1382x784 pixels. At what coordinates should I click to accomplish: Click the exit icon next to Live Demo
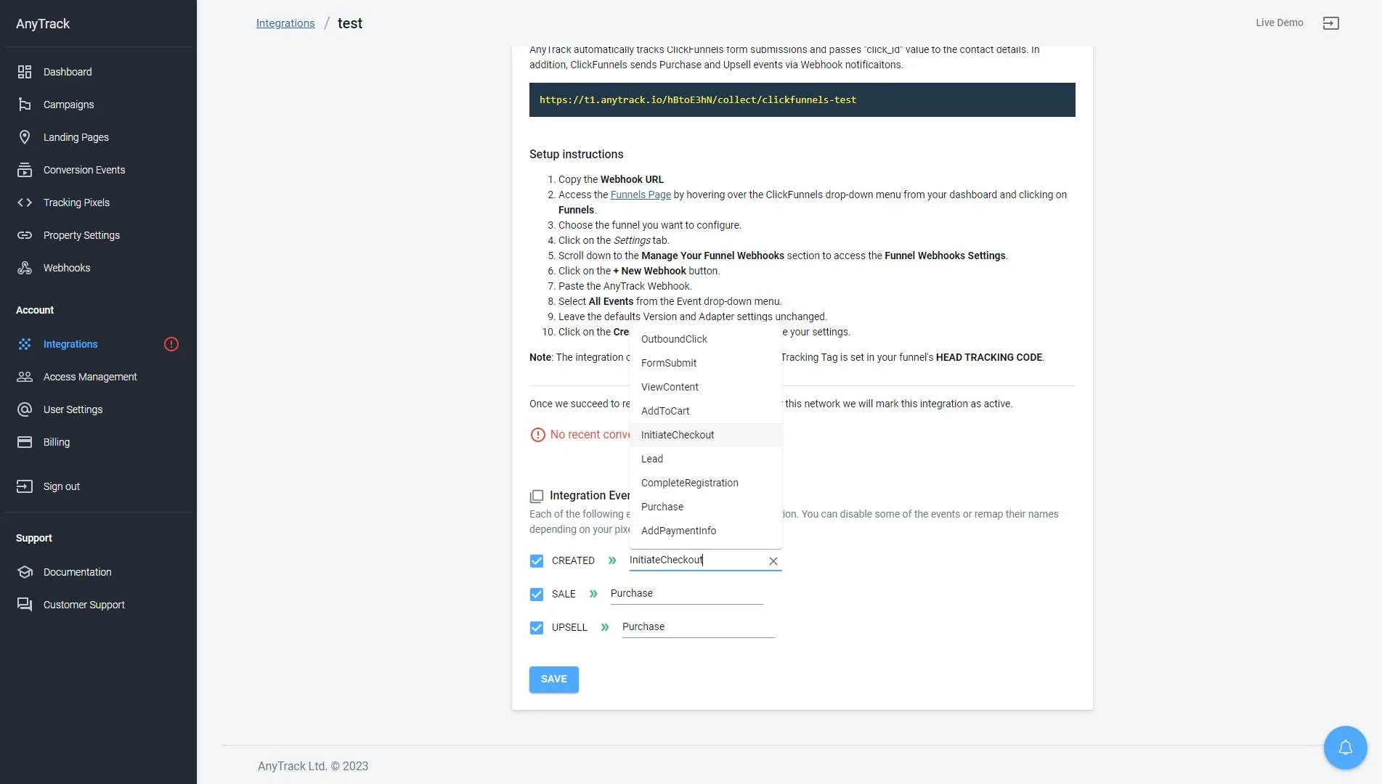[x=1330, y=23]
